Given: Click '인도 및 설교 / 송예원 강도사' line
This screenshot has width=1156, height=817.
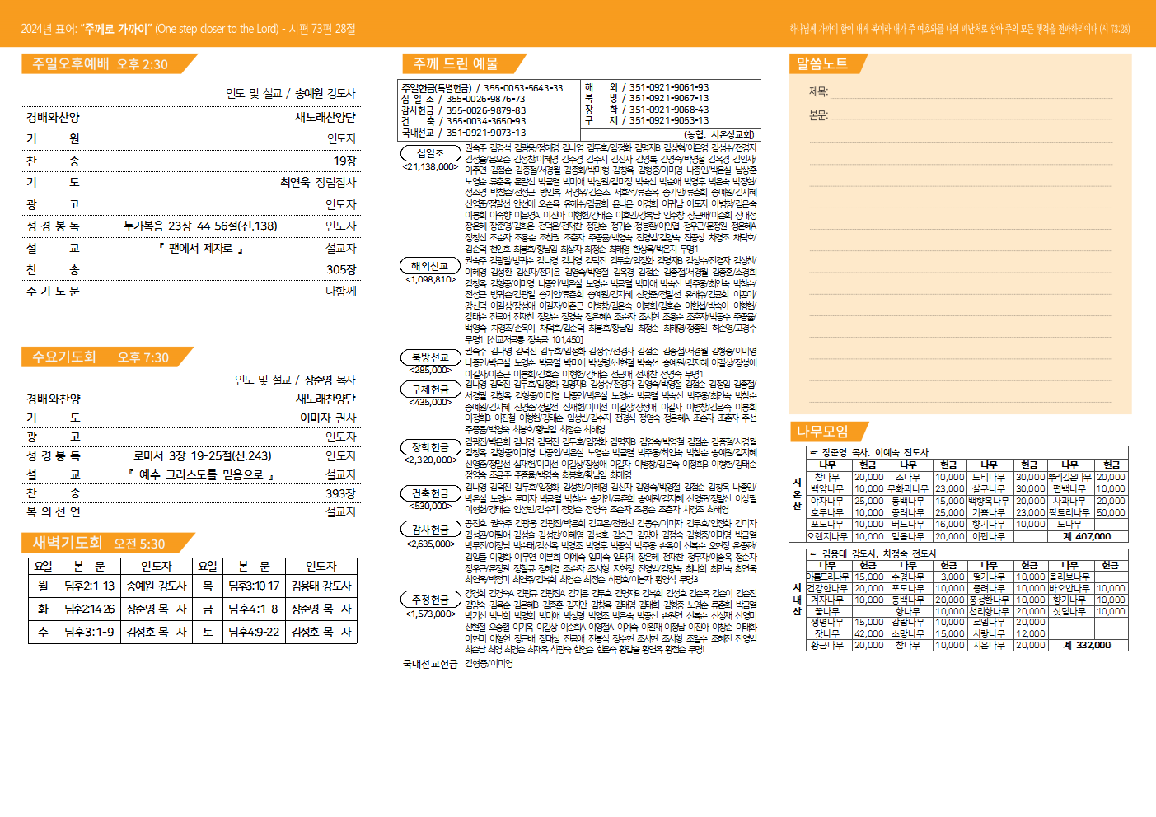Looking at the screenshot, I should click(x=291, y=93).
